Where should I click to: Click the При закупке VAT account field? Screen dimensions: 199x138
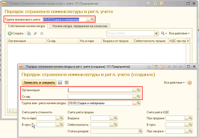pos(175,131)
